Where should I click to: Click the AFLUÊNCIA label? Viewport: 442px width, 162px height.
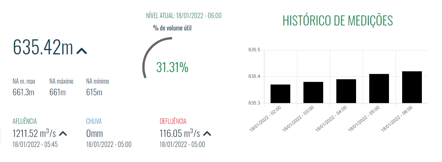click(25, 121)
